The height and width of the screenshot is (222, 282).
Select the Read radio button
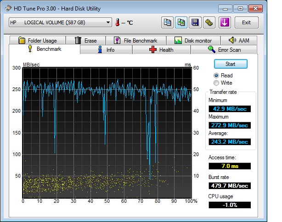216,76
